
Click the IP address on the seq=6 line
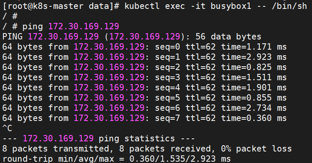click(x=109, y=108)
